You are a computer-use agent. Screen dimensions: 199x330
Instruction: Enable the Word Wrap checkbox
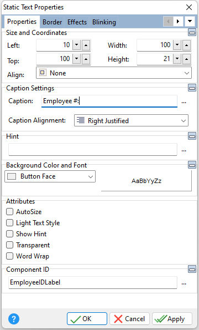[9, 256]
